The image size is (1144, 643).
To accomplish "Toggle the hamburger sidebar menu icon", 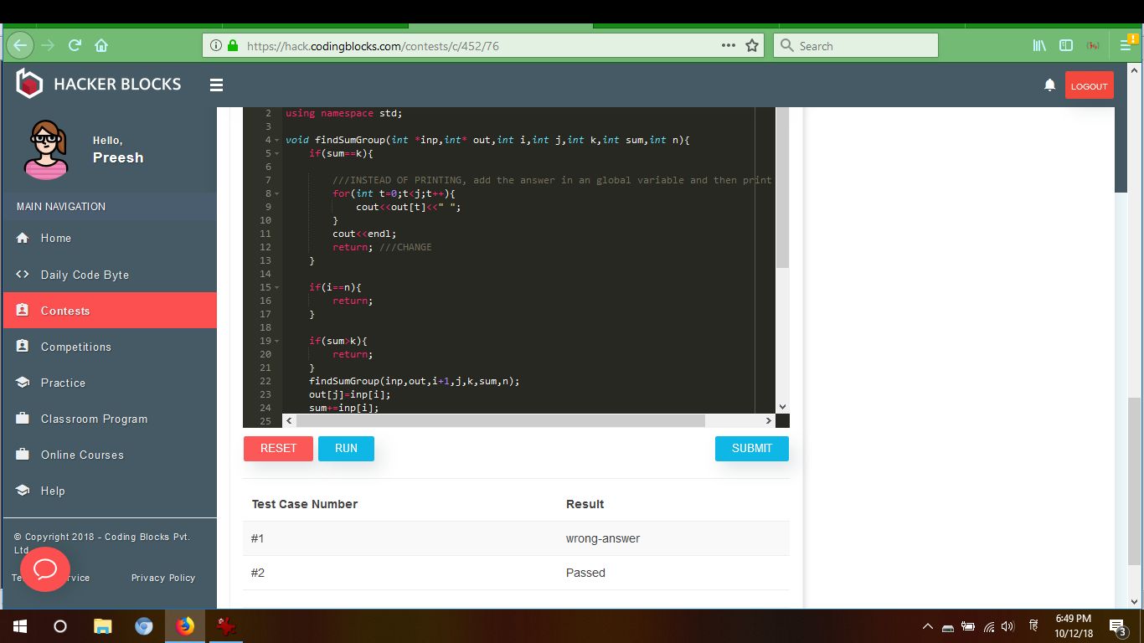I will [216, 85].
